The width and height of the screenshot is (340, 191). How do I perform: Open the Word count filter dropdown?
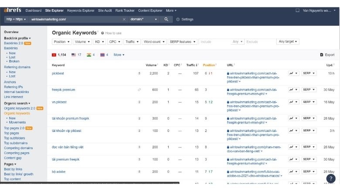154,42
